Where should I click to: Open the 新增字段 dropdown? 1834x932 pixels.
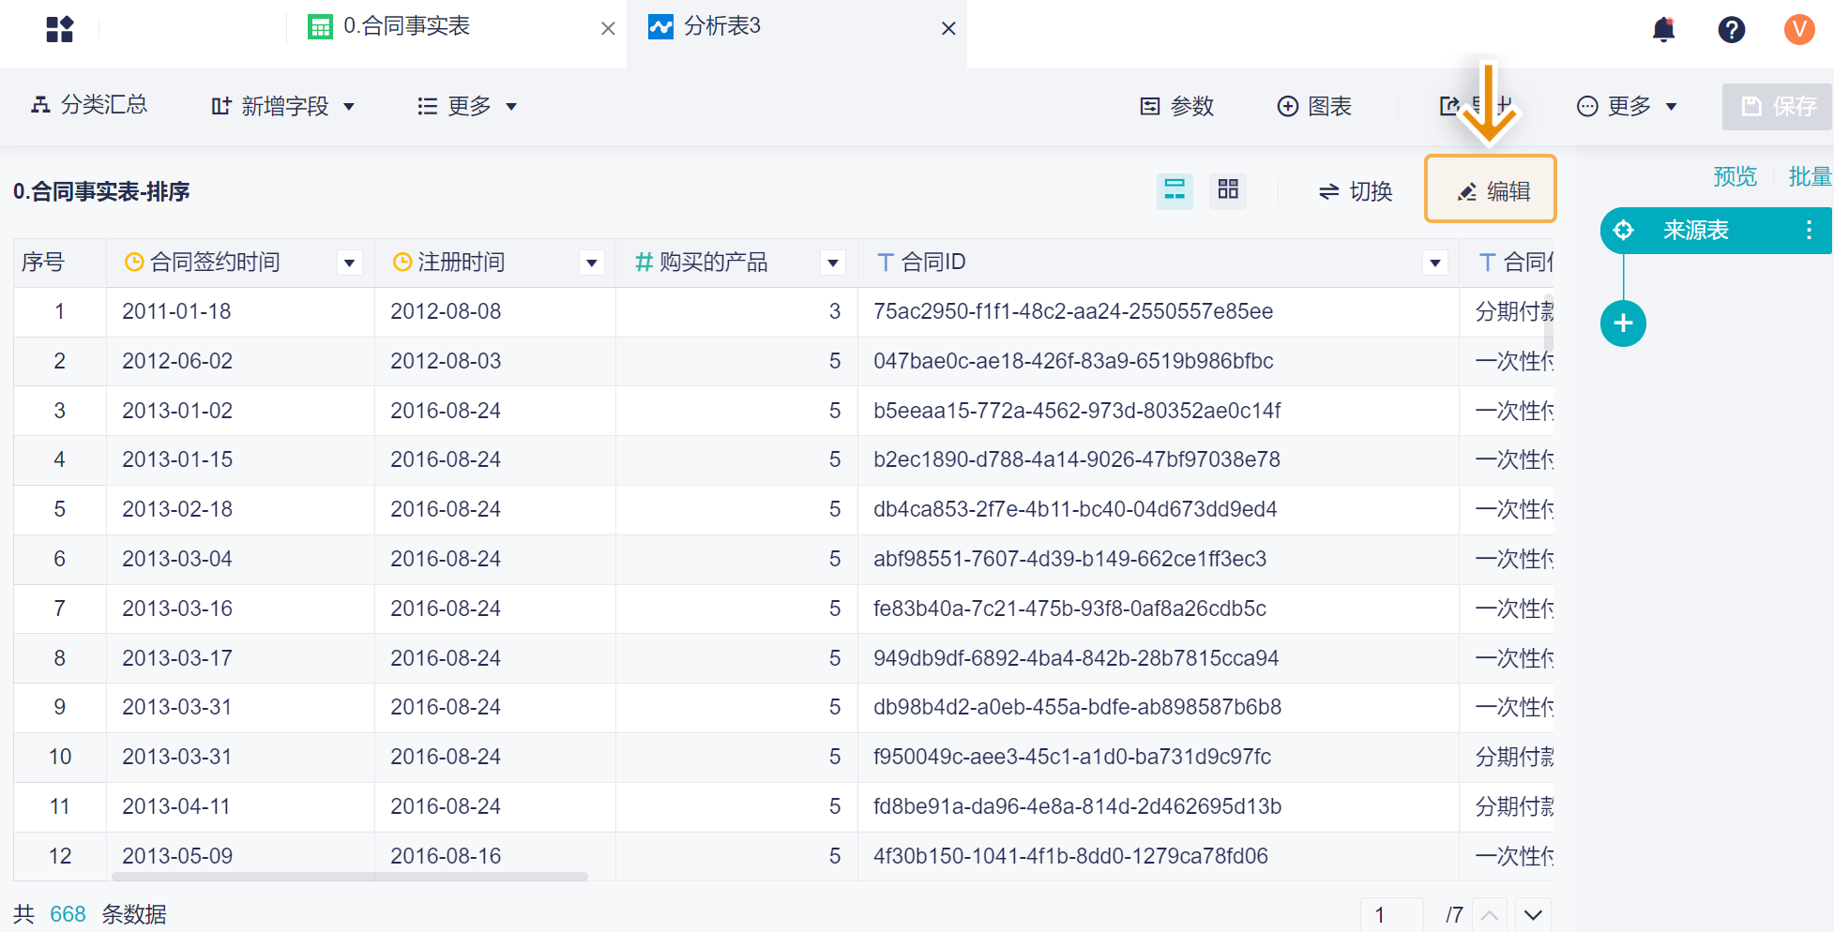[282, 106]
